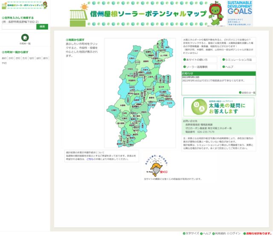The width and height of the screenshot is (273, 236).
Task: Open ヘルプ in the bottom footer bar
Action: point(206,233)
